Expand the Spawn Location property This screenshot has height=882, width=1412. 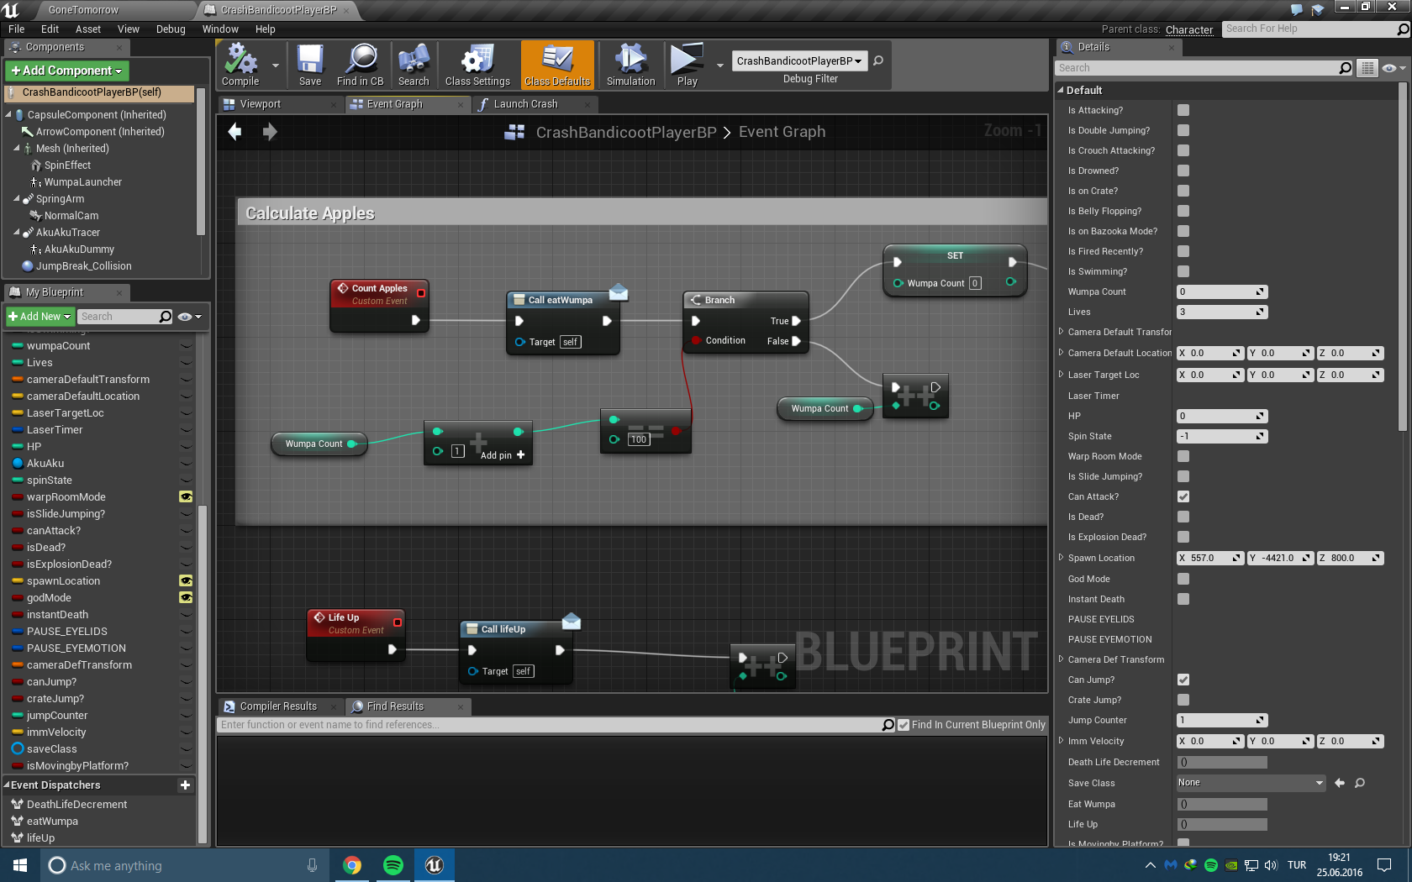pyautogui.click(x=1061, y=558)
